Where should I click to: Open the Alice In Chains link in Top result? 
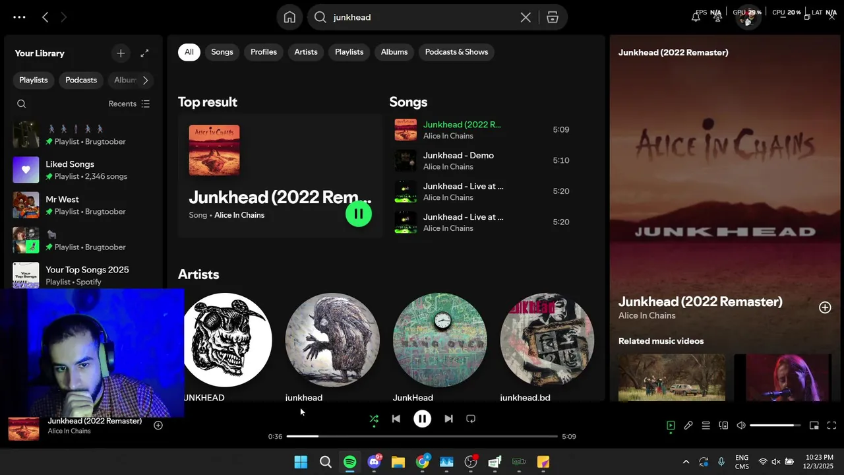239,215
